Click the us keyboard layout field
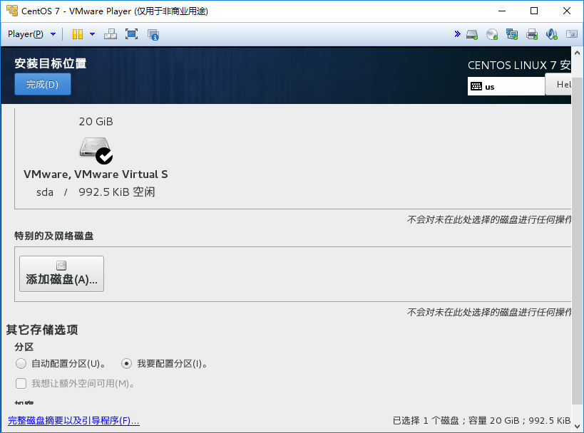 point(506,86)
